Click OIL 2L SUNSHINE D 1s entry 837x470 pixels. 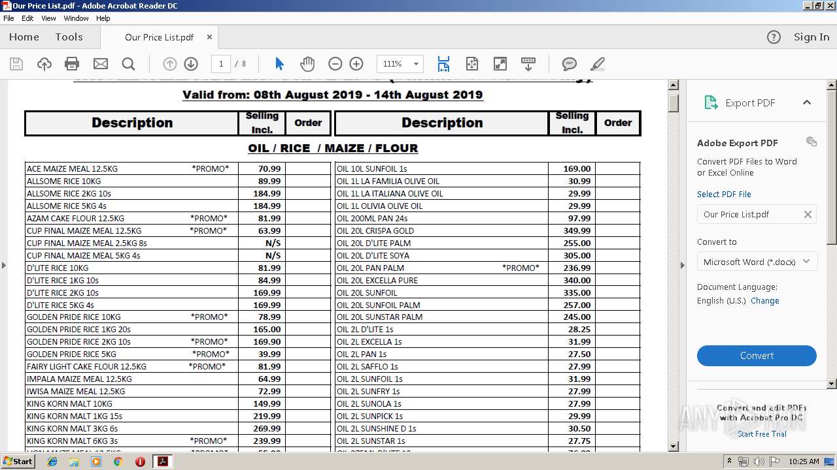(377, 428)
